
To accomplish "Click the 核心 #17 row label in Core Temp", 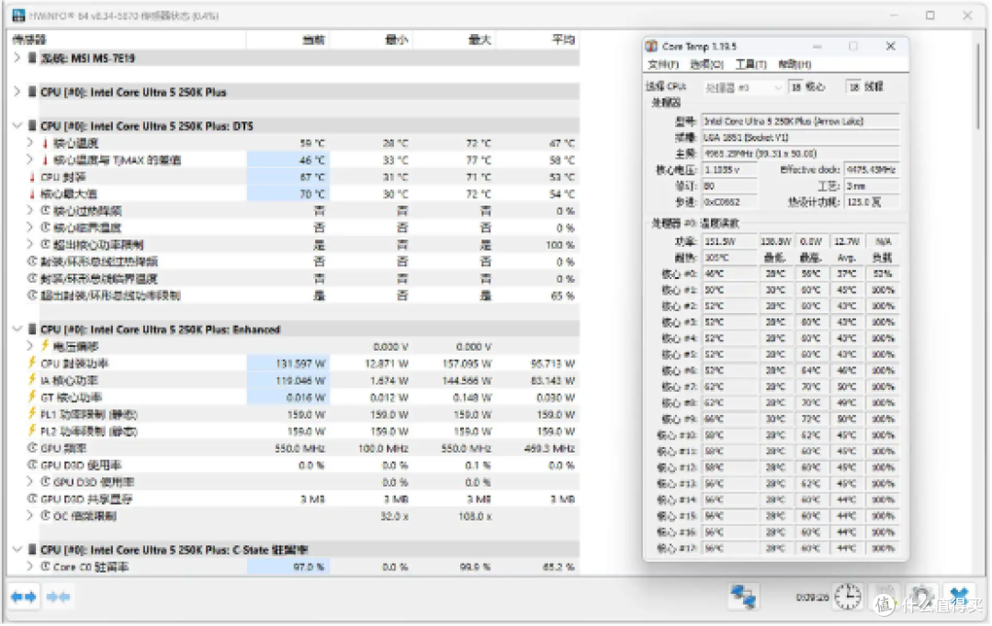I will click(677, 548).
